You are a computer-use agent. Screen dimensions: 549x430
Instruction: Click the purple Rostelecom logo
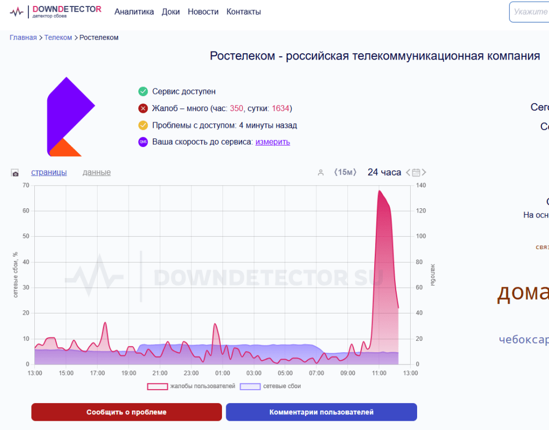click(71, 116)
